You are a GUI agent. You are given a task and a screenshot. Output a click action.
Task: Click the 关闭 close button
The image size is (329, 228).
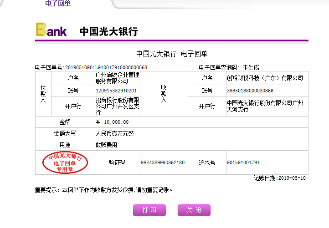point(194,210)
